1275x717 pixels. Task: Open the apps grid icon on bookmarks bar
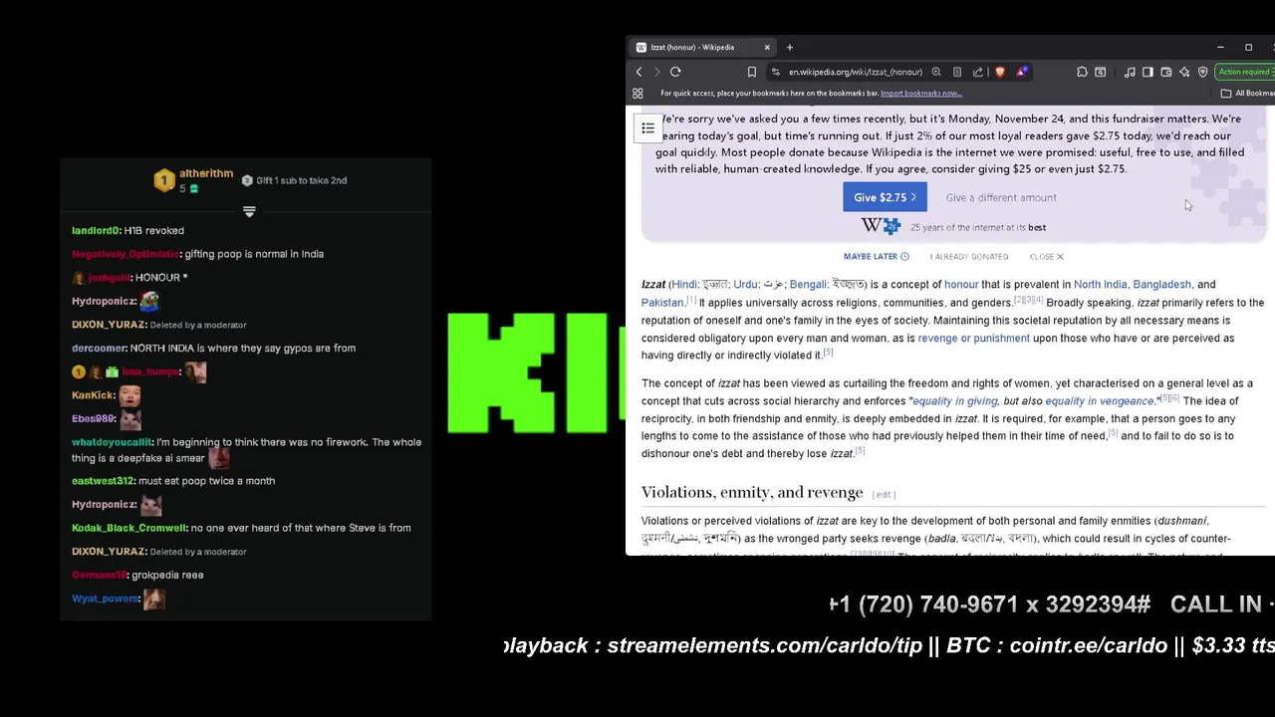[x=637, y=94]
